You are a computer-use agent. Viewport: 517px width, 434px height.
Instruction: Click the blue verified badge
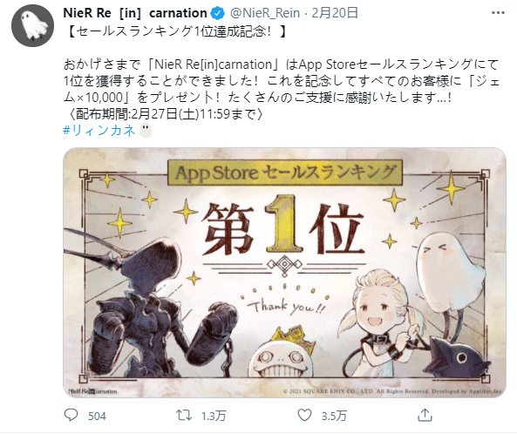click(x=218, y=13)
